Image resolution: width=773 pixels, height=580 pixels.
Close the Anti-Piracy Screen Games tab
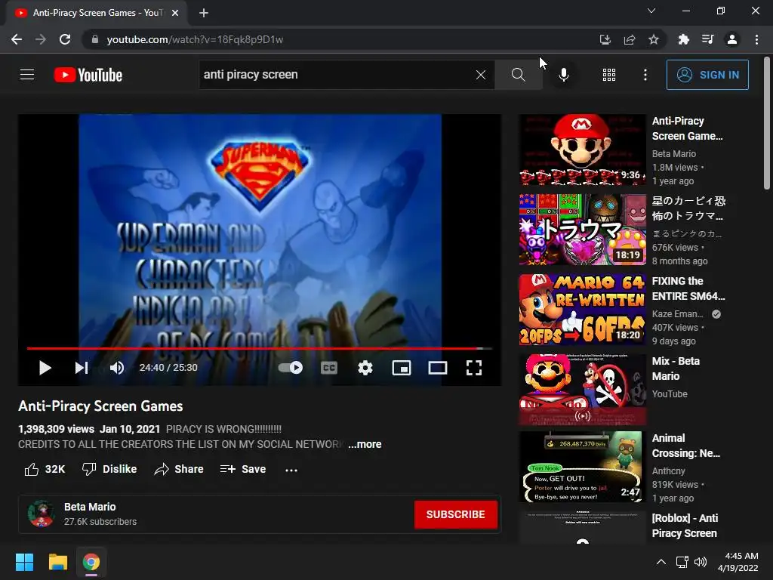pyautogui.click(x=175, y=13)
